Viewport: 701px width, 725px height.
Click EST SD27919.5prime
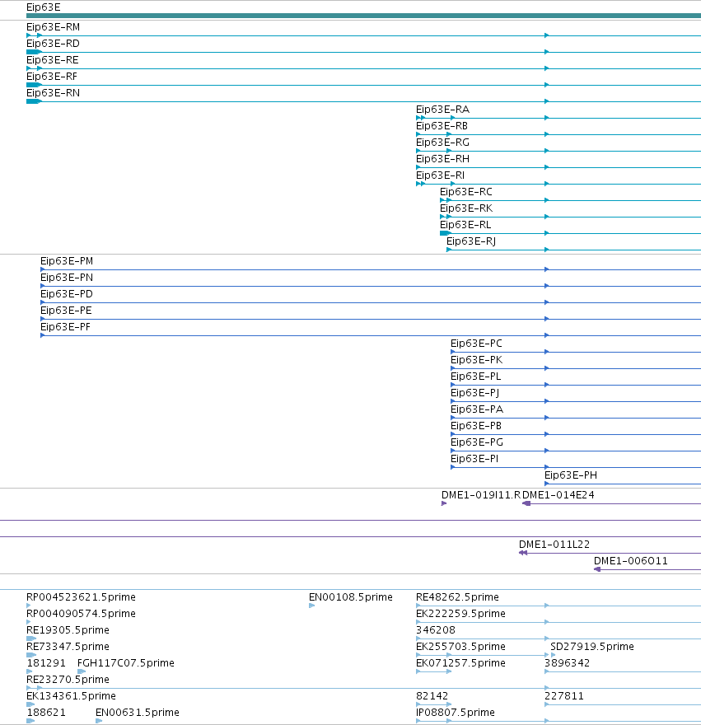[592, 647]
